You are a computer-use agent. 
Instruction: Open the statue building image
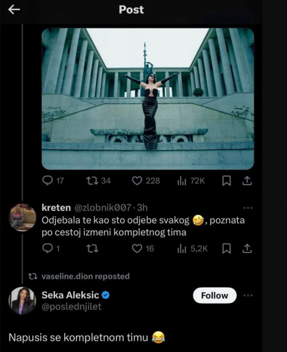point(148,98)
